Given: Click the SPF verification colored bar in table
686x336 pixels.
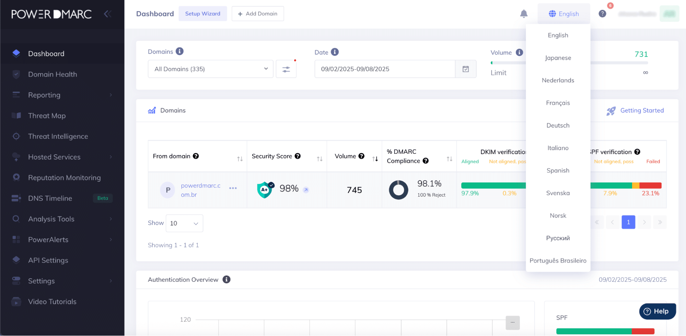Looking at the screenshot, I should coord(626,186).
